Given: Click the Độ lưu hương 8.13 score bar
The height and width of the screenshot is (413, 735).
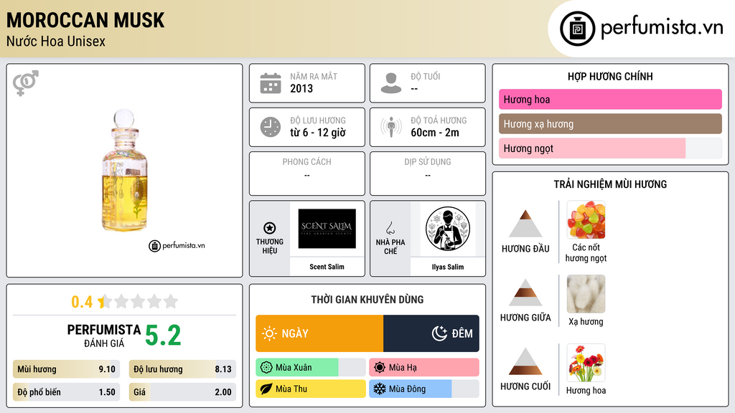Looking at the screenshot, I should coord(183,369).
